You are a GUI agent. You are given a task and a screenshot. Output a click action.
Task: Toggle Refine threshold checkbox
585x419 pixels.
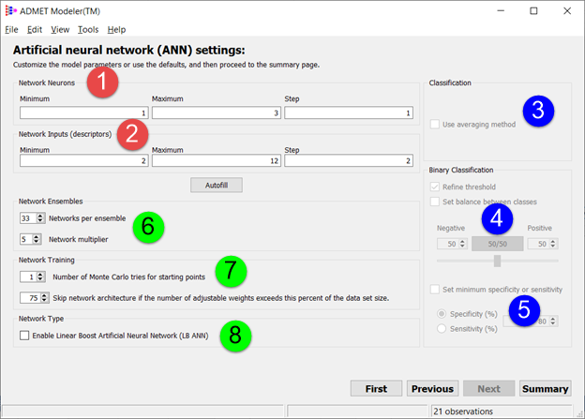tap(435, 187)
